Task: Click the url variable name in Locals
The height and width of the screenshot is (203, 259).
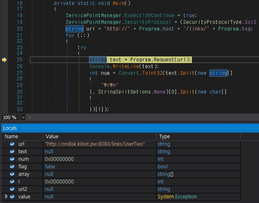Action: click(21, 144)
